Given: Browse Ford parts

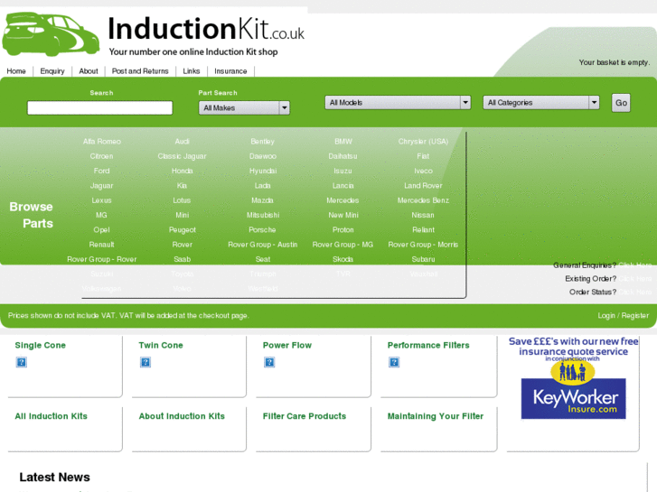Looking at the screenshot, I should point(101,171).
